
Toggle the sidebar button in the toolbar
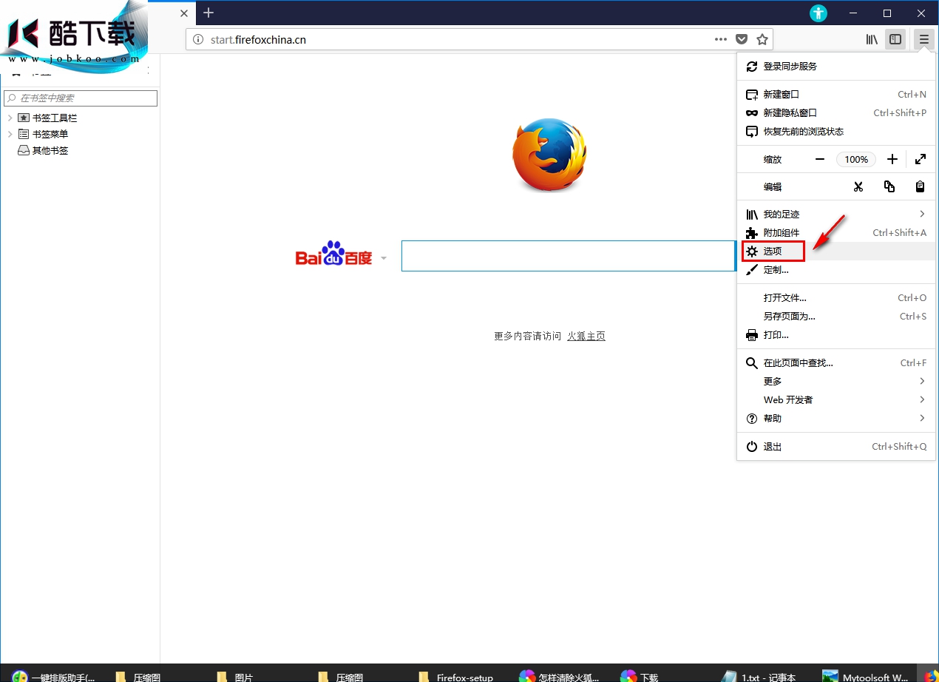pyautogui.click(x=895, y=39)
